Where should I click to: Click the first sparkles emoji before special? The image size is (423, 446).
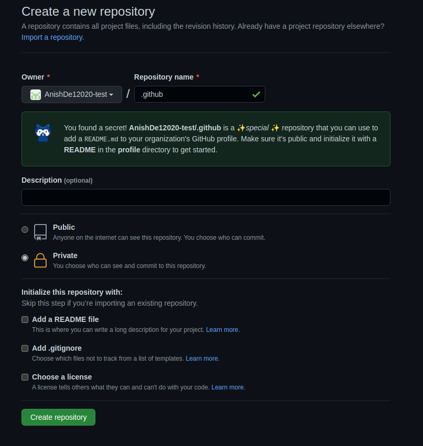tap(241, 128)
